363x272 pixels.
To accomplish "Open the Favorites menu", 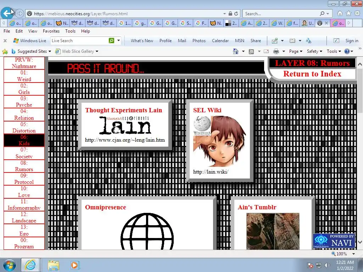I will (51, 31).
